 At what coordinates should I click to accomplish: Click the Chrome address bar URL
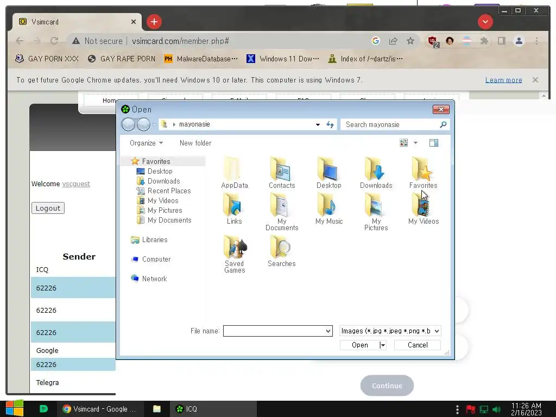click(180, 41)
